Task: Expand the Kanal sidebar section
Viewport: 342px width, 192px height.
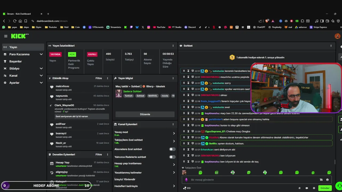Action: coord(41,75)
